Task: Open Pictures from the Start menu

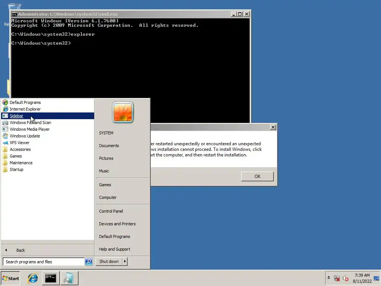Action: tap(123, 158)
